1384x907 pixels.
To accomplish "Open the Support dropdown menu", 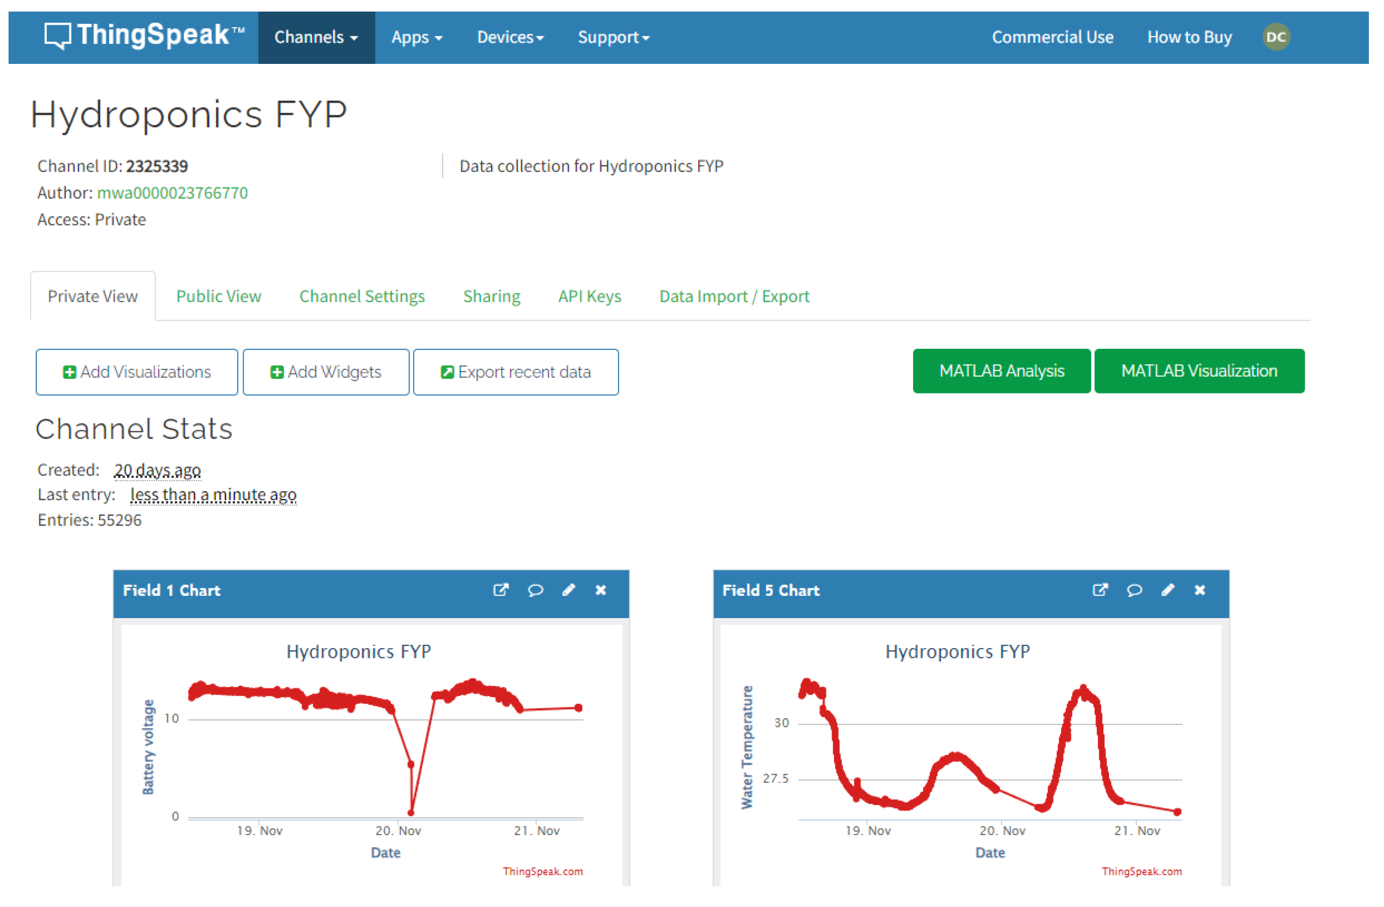I will click(613, 37).
